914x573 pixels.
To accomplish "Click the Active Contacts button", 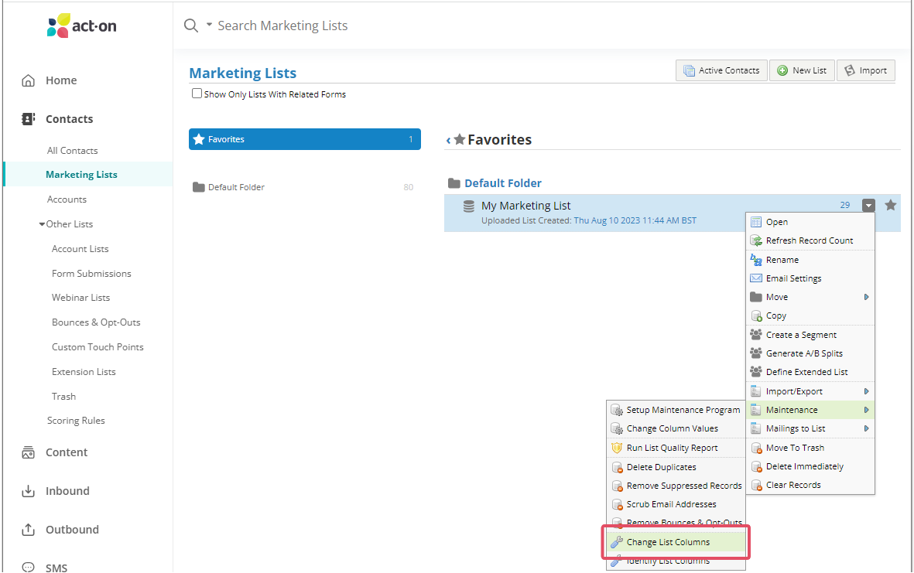I will pos(721,70).
